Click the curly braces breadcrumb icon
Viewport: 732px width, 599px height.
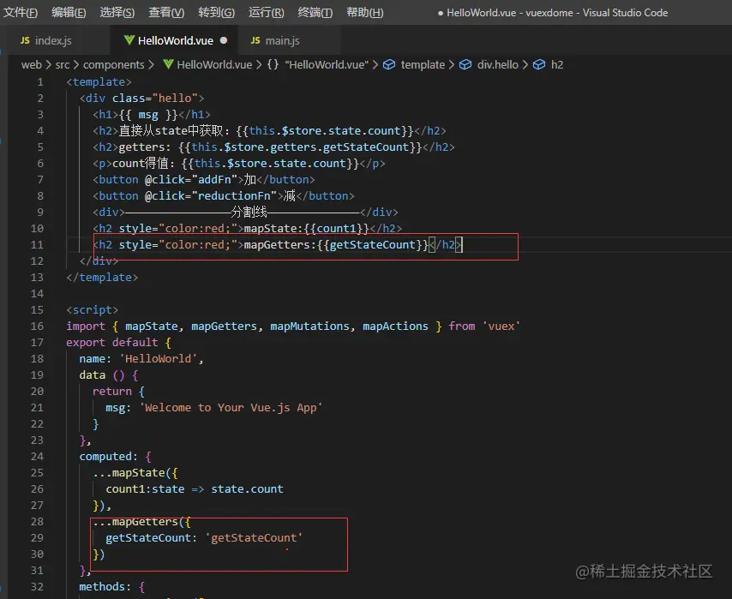(273, 64)
